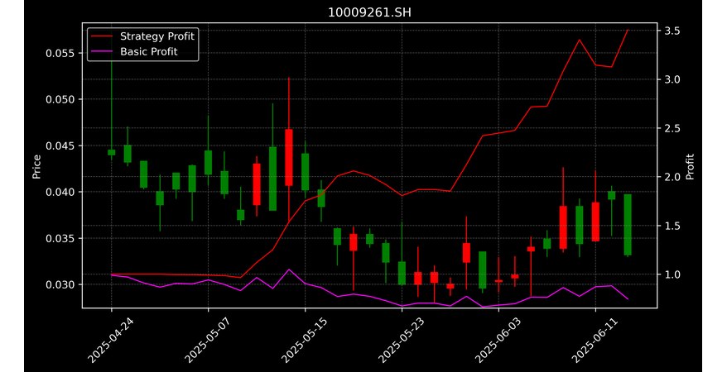Click the 0.040 price tick label
This screenshot has width=727, height=372.
point(60,192)
